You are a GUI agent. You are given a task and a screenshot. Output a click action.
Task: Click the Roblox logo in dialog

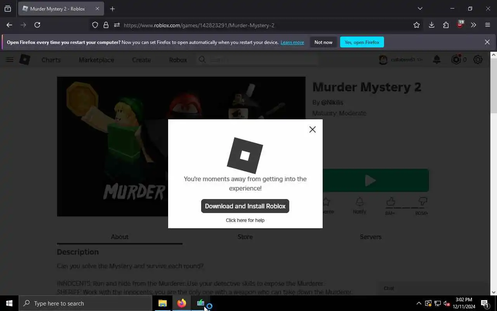245,155
